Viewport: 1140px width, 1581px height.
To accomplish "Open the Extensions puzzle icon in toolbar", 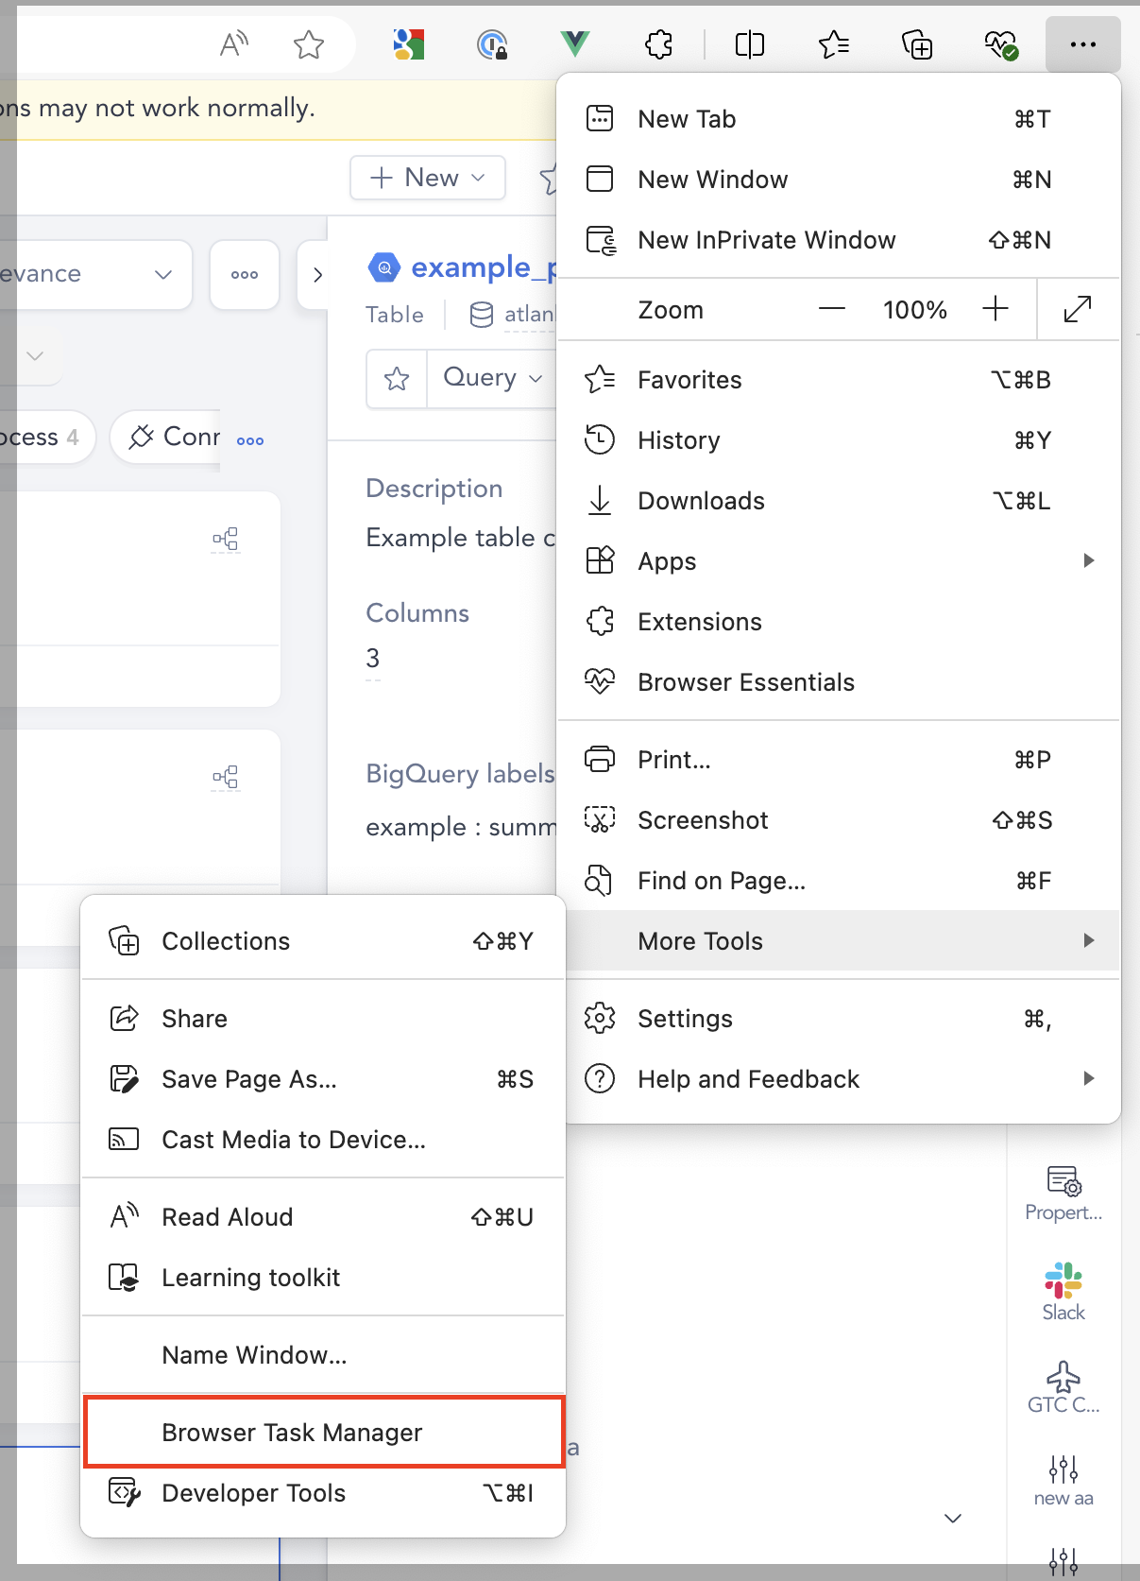I will [x=658, y=44].
